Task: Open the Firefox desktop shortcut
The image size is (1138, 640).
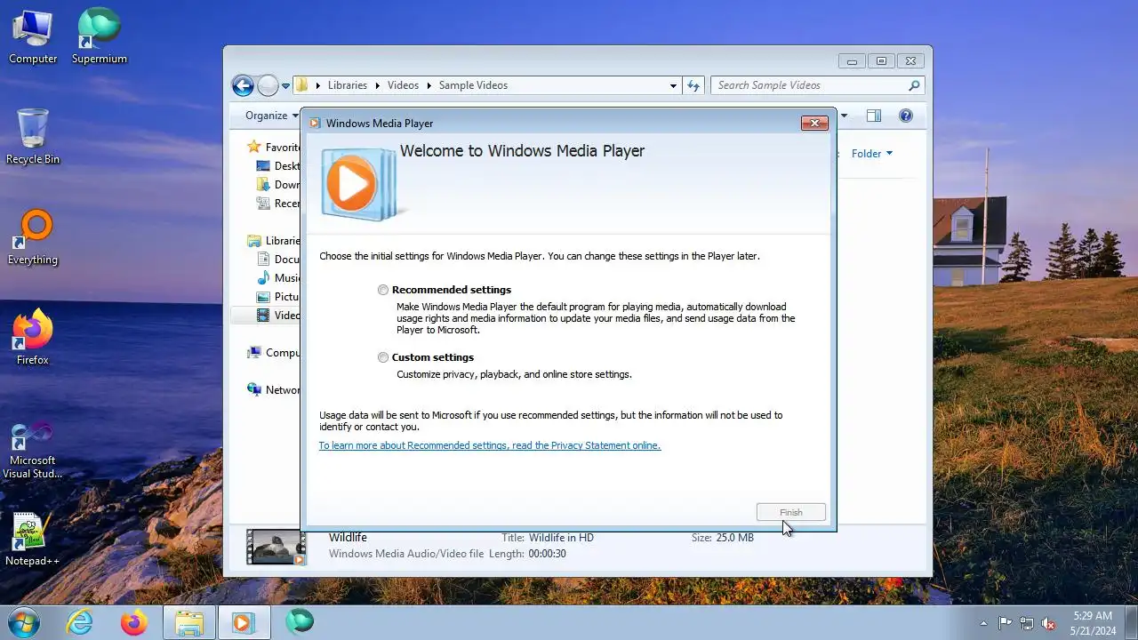Action: [33, 338]
